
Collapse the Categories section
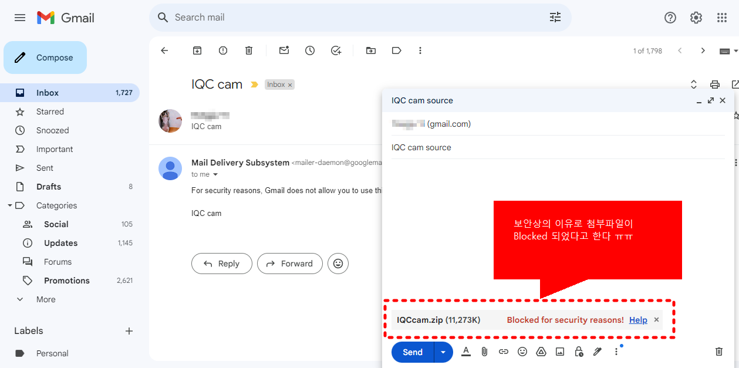click(x=9, y=205)
